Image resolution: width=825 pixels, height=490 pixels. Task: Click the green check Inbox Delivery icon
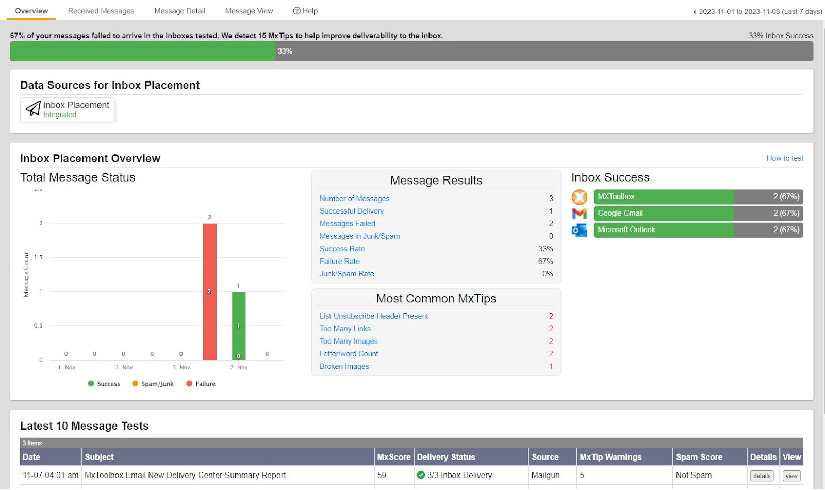coord(421,475)
